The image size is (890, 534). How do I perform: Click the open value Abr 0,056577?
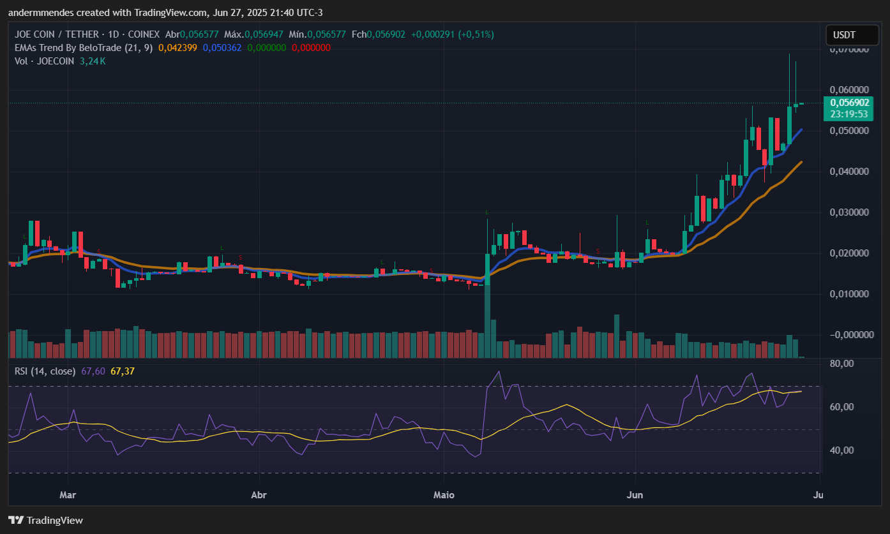tap(192, 34)
